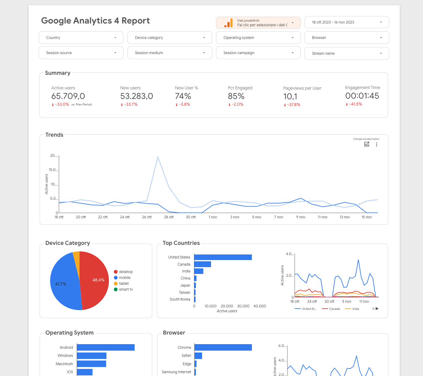423x376 pixels.
Task: Click the Active users value 65.709,0
Action: point(68,96)
